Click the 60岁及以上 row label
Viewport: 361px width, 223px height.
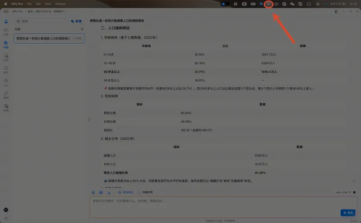111,72
